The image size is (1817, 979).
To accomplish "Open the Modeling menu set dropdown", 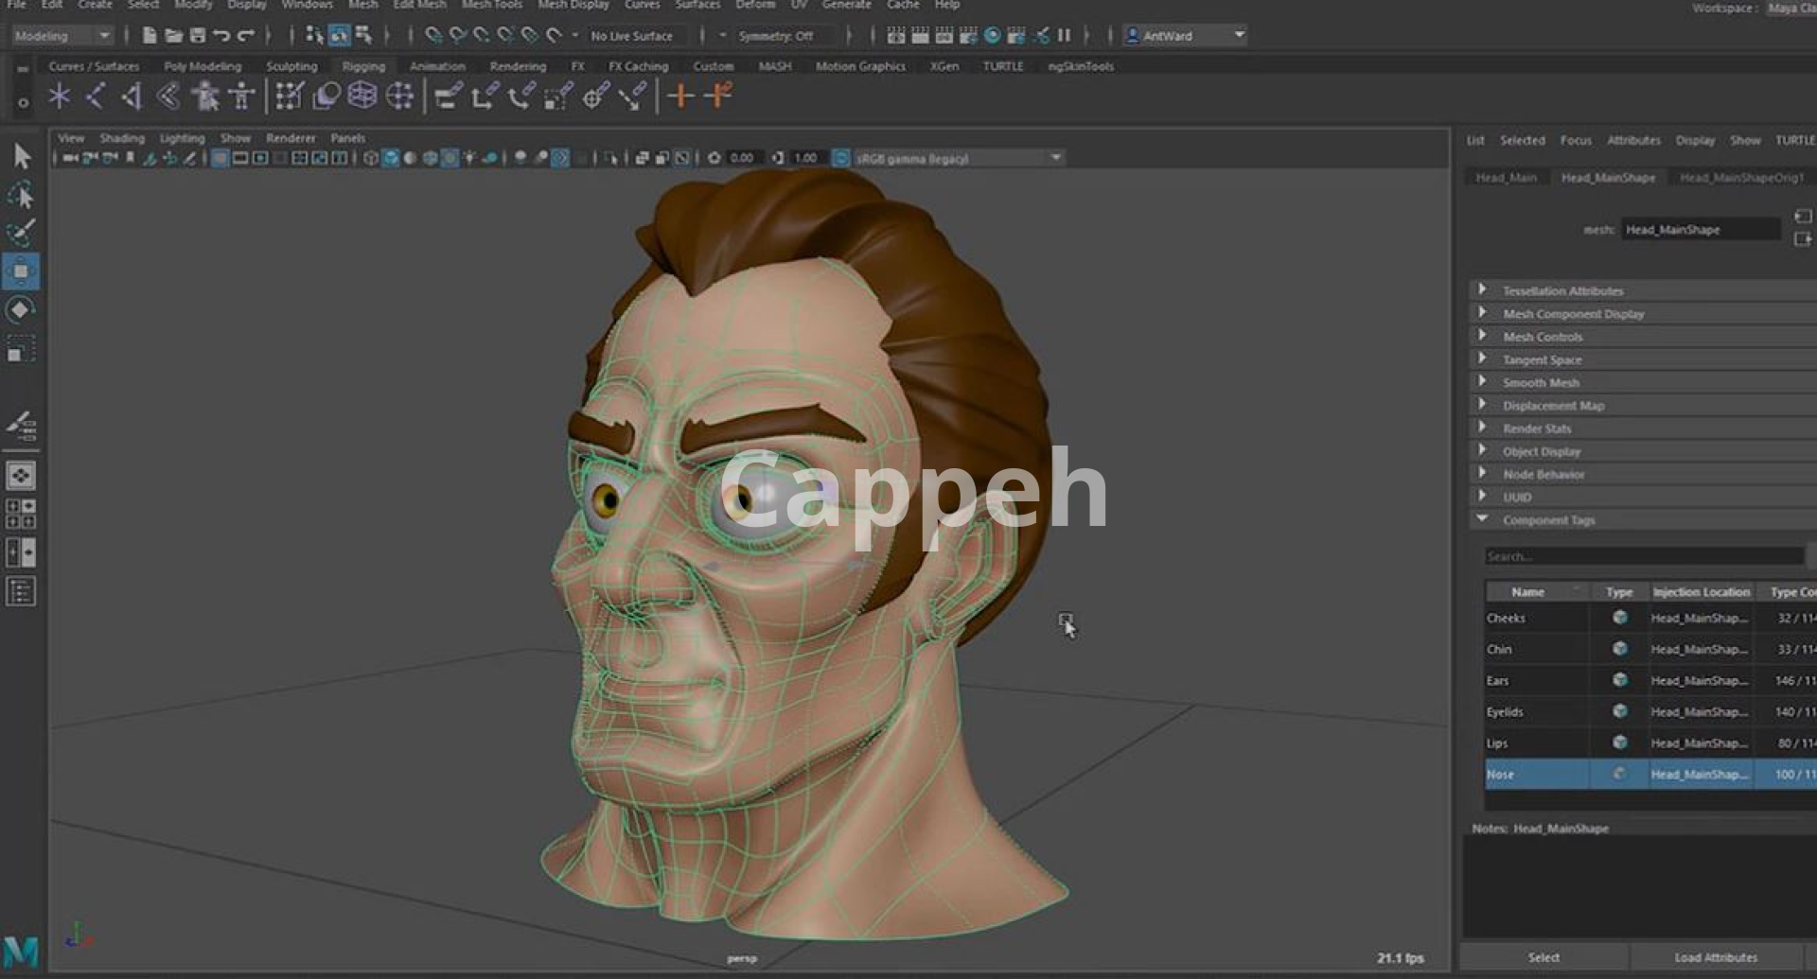I will tap(62, 36).
